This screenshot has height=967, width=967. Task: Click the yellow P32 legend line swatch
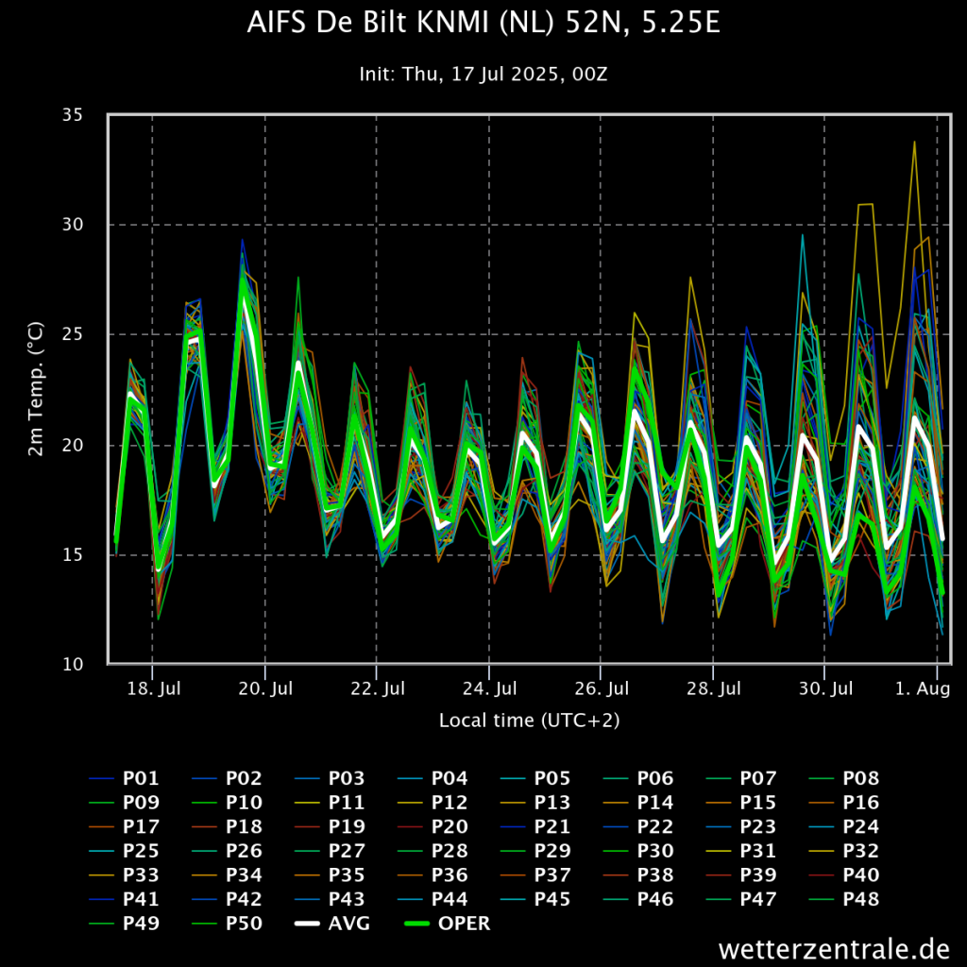tap(822, 851)
